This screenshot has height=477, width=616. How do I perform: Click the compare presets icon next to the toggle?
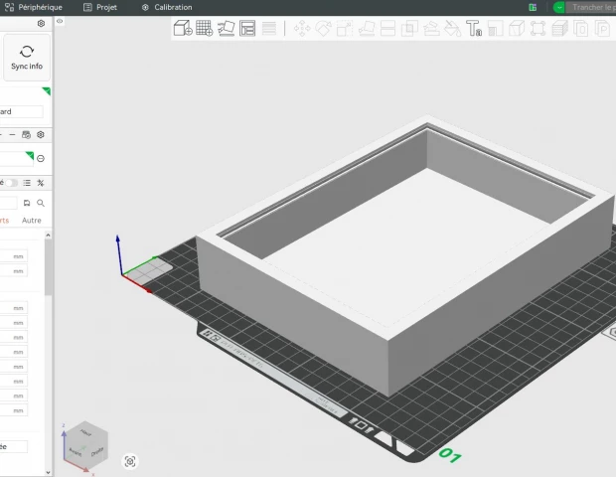point(27,183)
